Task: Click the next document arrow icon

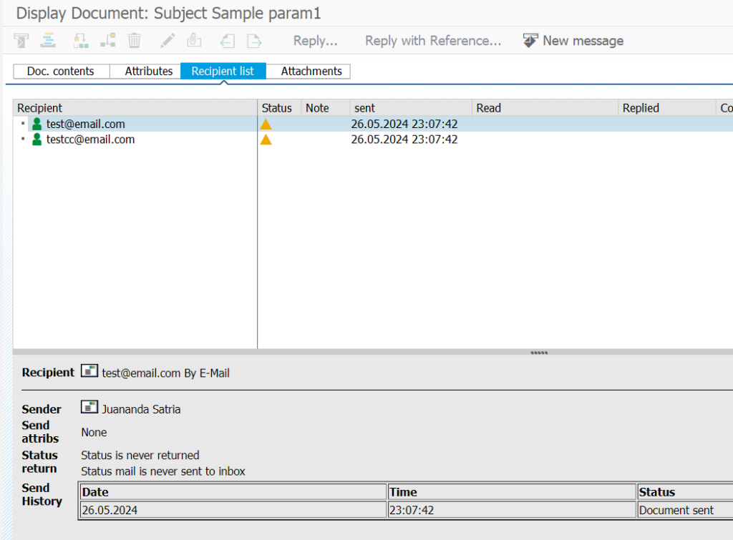Action: pyautogui.click(x=254, y=41)
